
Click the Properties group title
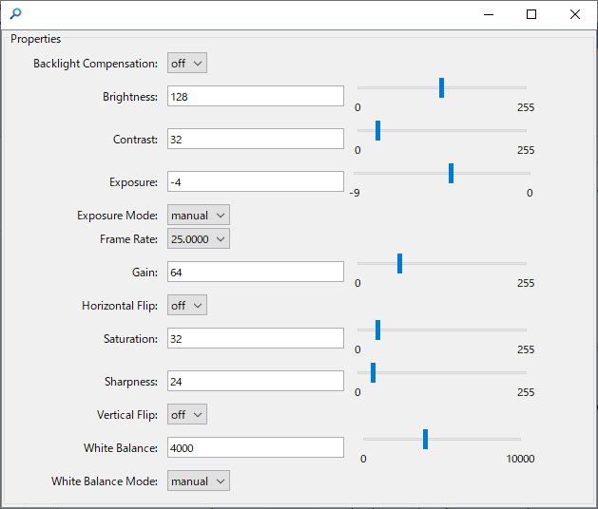35,39
